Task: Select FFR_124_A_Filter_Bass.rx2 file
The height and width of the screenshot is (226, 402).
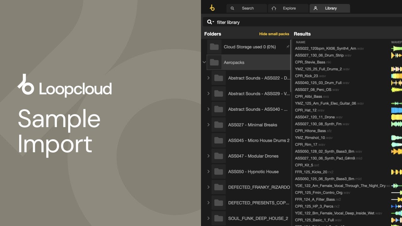Action: pos(318,200)
